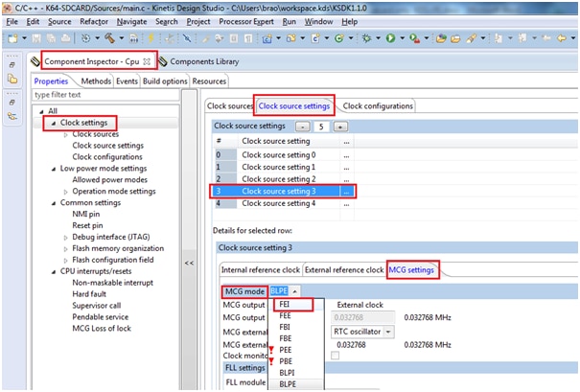
Task: Click the collapse panel '<<' button
Action: click(x=190, y=262)
